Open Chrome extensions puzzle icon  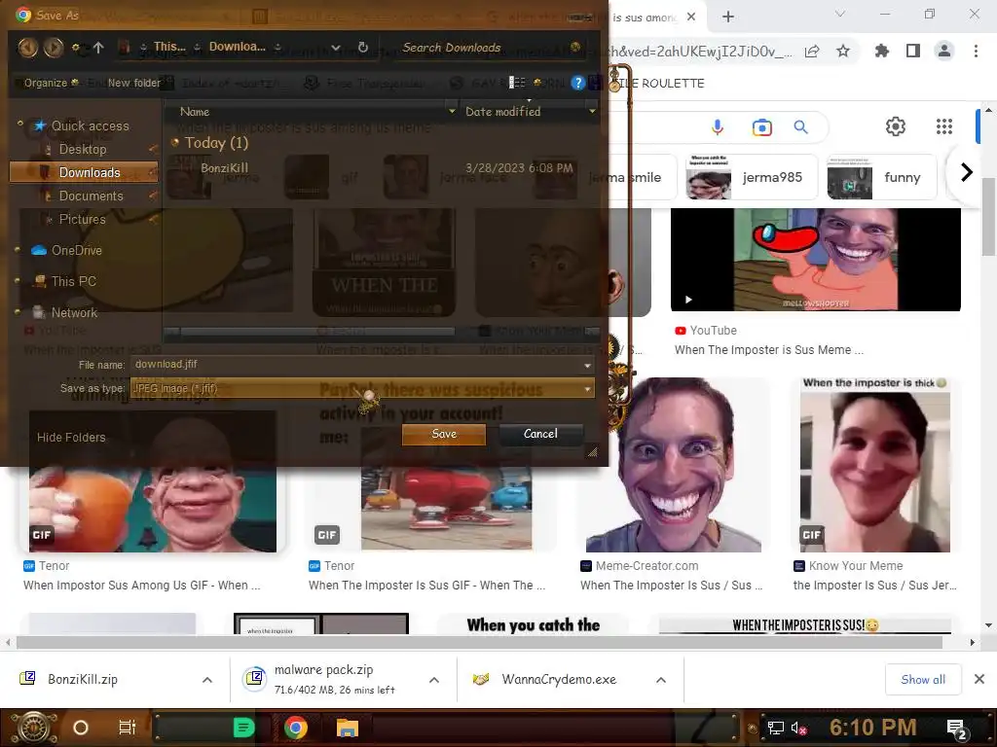882,51
